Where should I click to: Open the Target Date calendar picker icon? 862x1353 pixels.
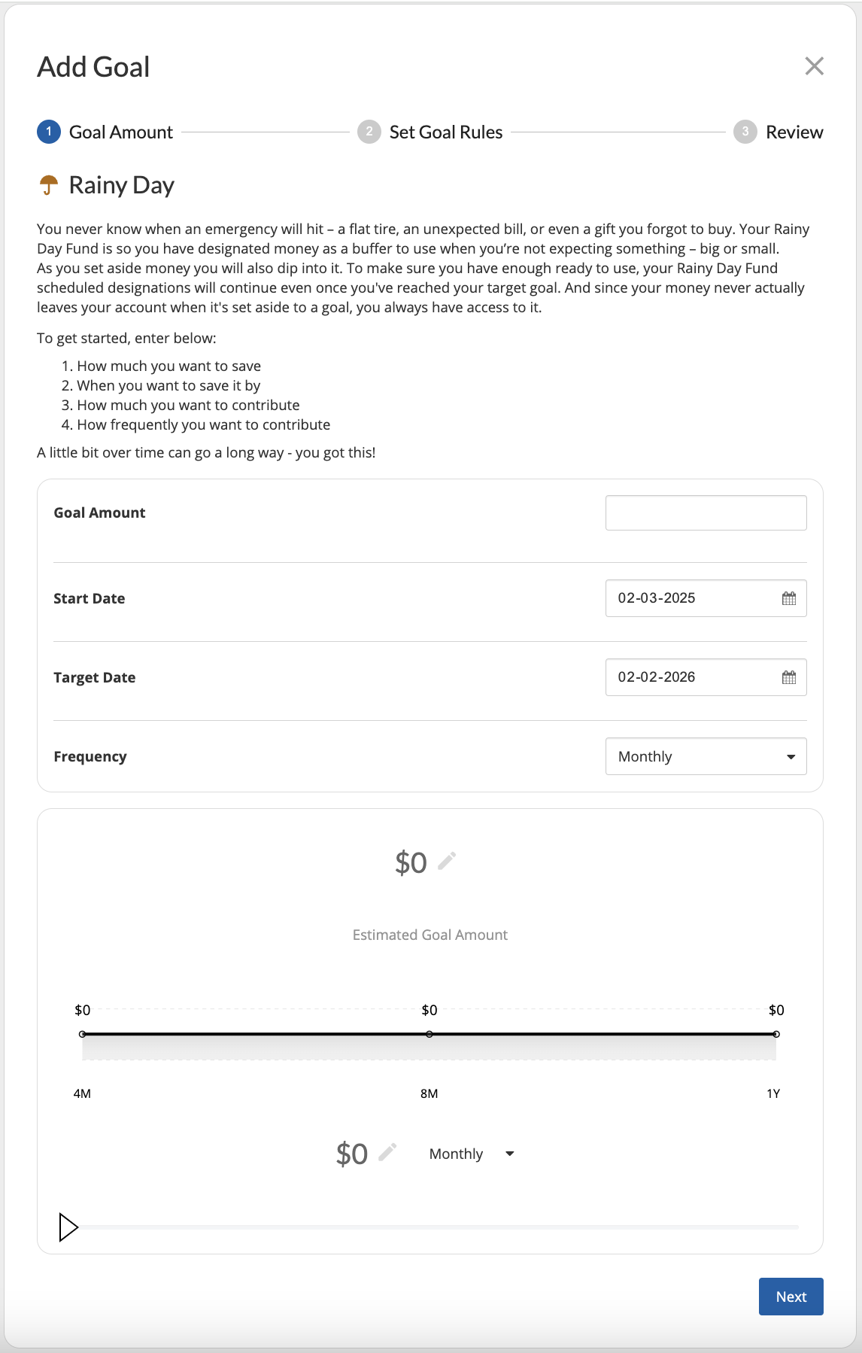tap(788, 676)
